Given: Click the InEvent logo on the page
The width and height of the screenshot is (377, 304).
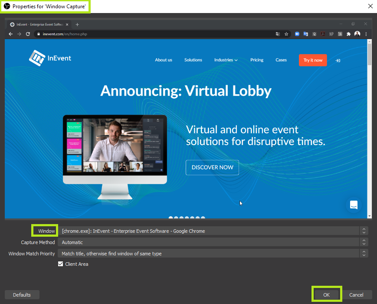Looking at the screenshot, I should click(x=50, y=58).
